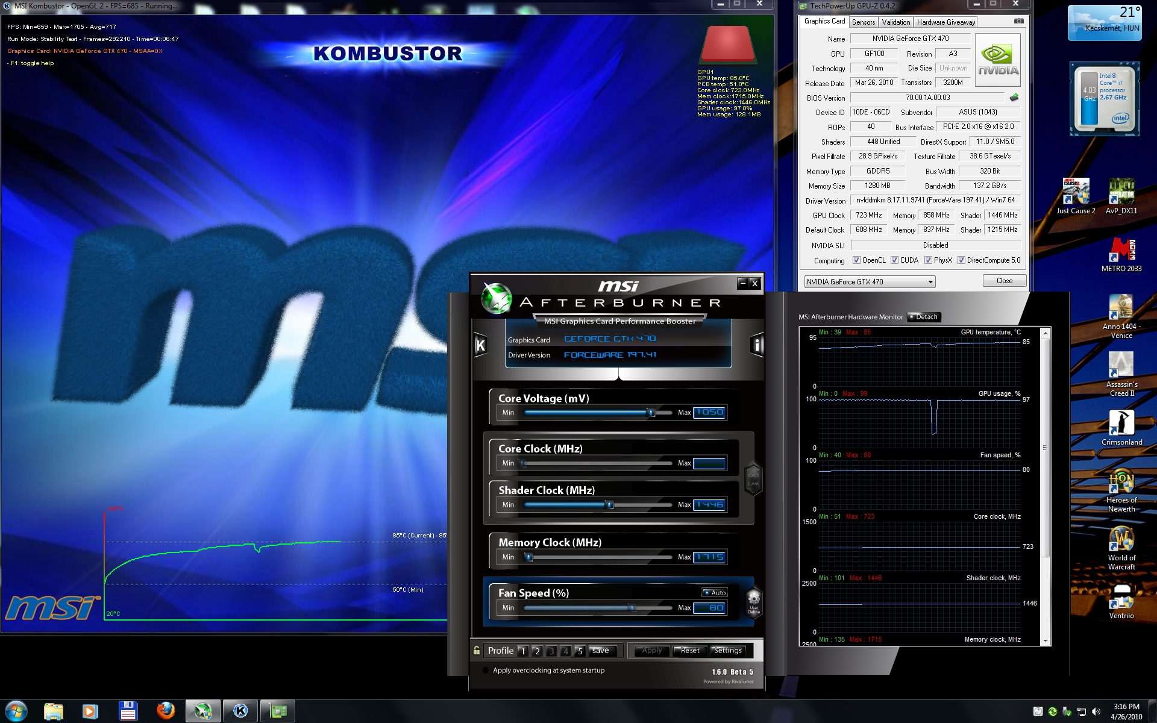Open the METRO 2033 desktop shortcut
This screenshot has height=723, width=1157.
pyautogui.click(x=1121, y=255)
